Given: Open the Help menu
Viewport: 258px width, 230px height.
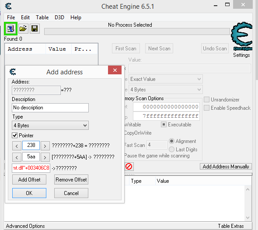Looking at the screenshot, I should (76, 17).
